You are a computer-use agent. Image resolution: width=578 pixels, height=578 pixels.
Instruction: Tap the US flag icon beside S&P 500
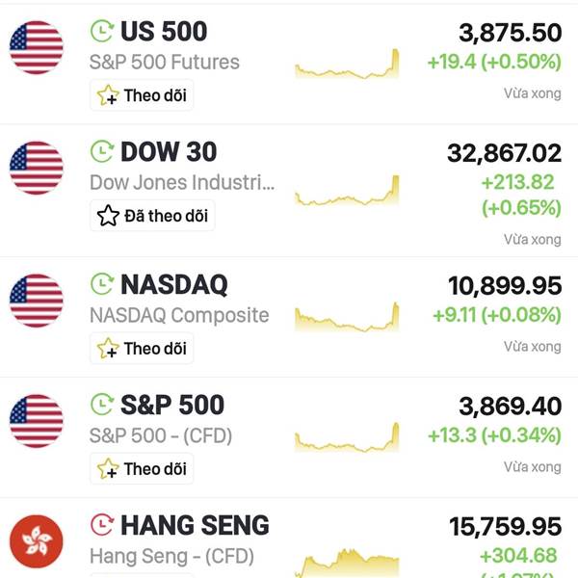[37, 421]
